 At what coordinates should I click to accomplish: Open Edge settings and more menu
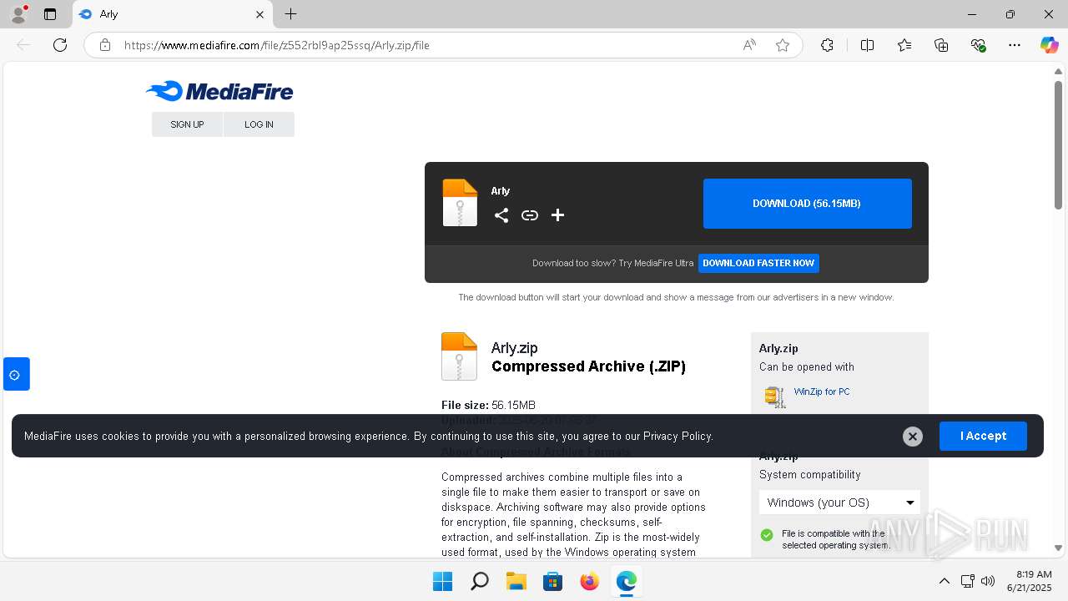click(x=1015, y=45)
